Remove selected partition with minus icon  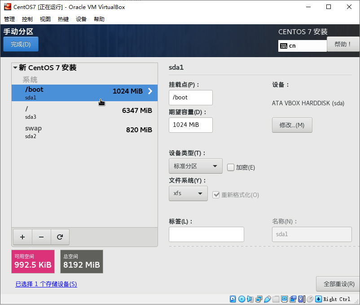[41, 237]
